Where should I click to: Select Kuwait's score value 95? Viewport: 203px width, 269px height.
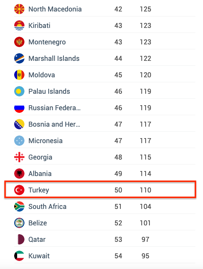(145, 256)
